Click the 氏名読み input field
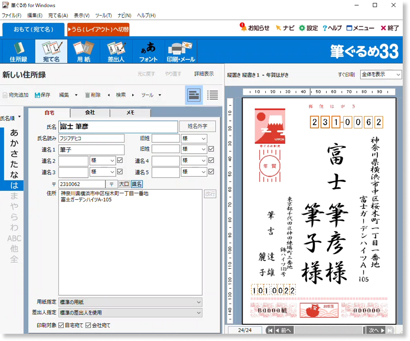 pos(91,138)
